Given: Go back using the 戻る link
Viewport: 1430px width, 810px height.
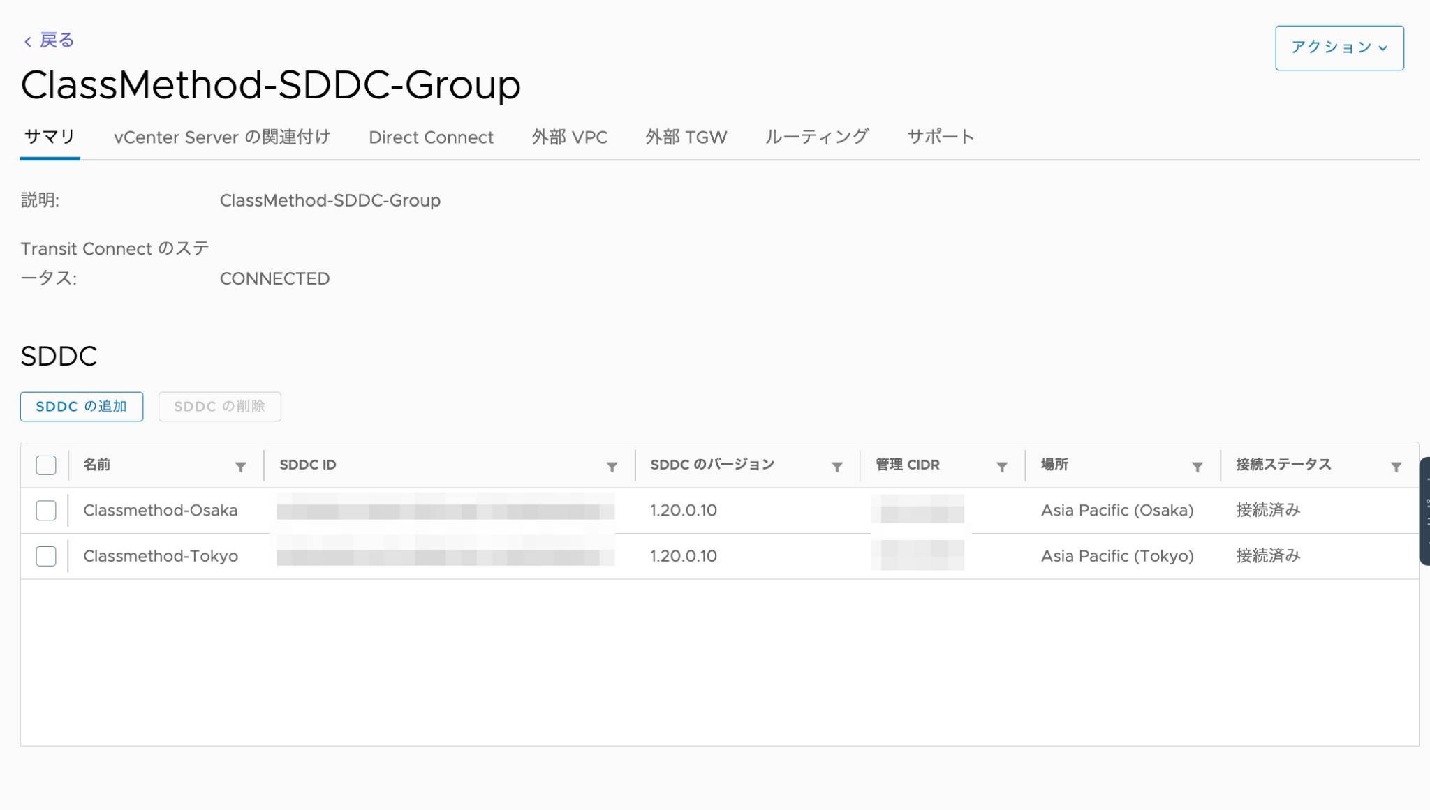Looking at the screenshot, I should [x=55, y=40].
